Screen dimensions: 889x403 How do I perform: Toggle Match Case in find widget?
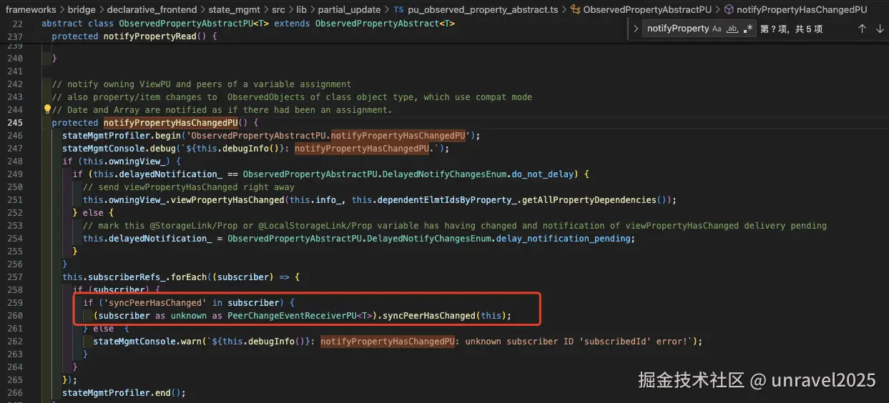tap(717, 29)
